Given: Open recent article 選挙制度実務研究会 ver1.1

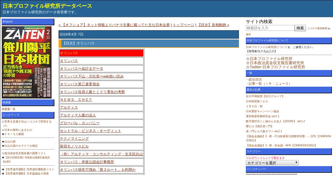Looking at the screenshot, I should (263, 116).
